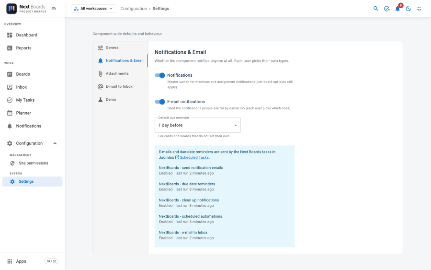431x270 pixels.
Task: Click the Site permissions shield icon
Action: pyautogui.click(x=12, y=163)
